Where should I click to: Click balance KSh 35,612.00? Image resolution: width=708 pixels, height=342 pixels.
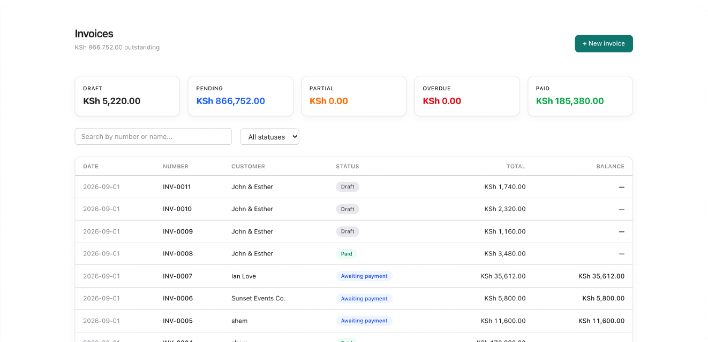point(601,276)
